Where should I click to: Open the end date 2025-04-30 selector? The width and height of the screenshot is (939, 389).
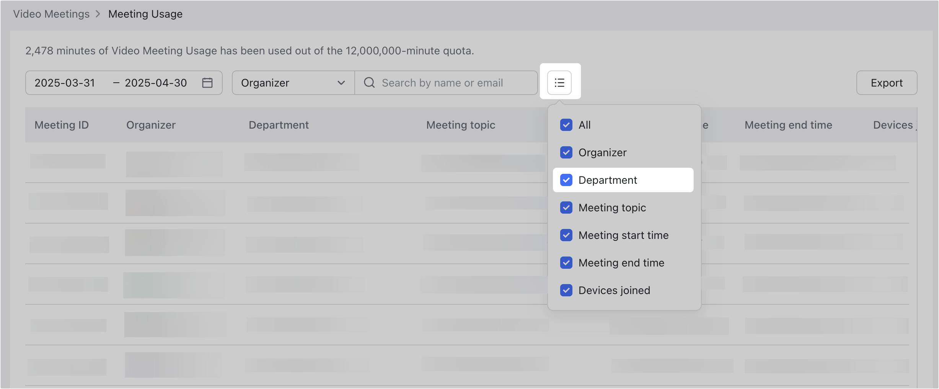point(156,83)
